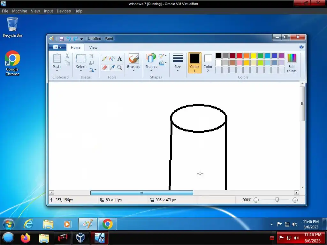Open the Paint application menu button

[x=57, y=47]
